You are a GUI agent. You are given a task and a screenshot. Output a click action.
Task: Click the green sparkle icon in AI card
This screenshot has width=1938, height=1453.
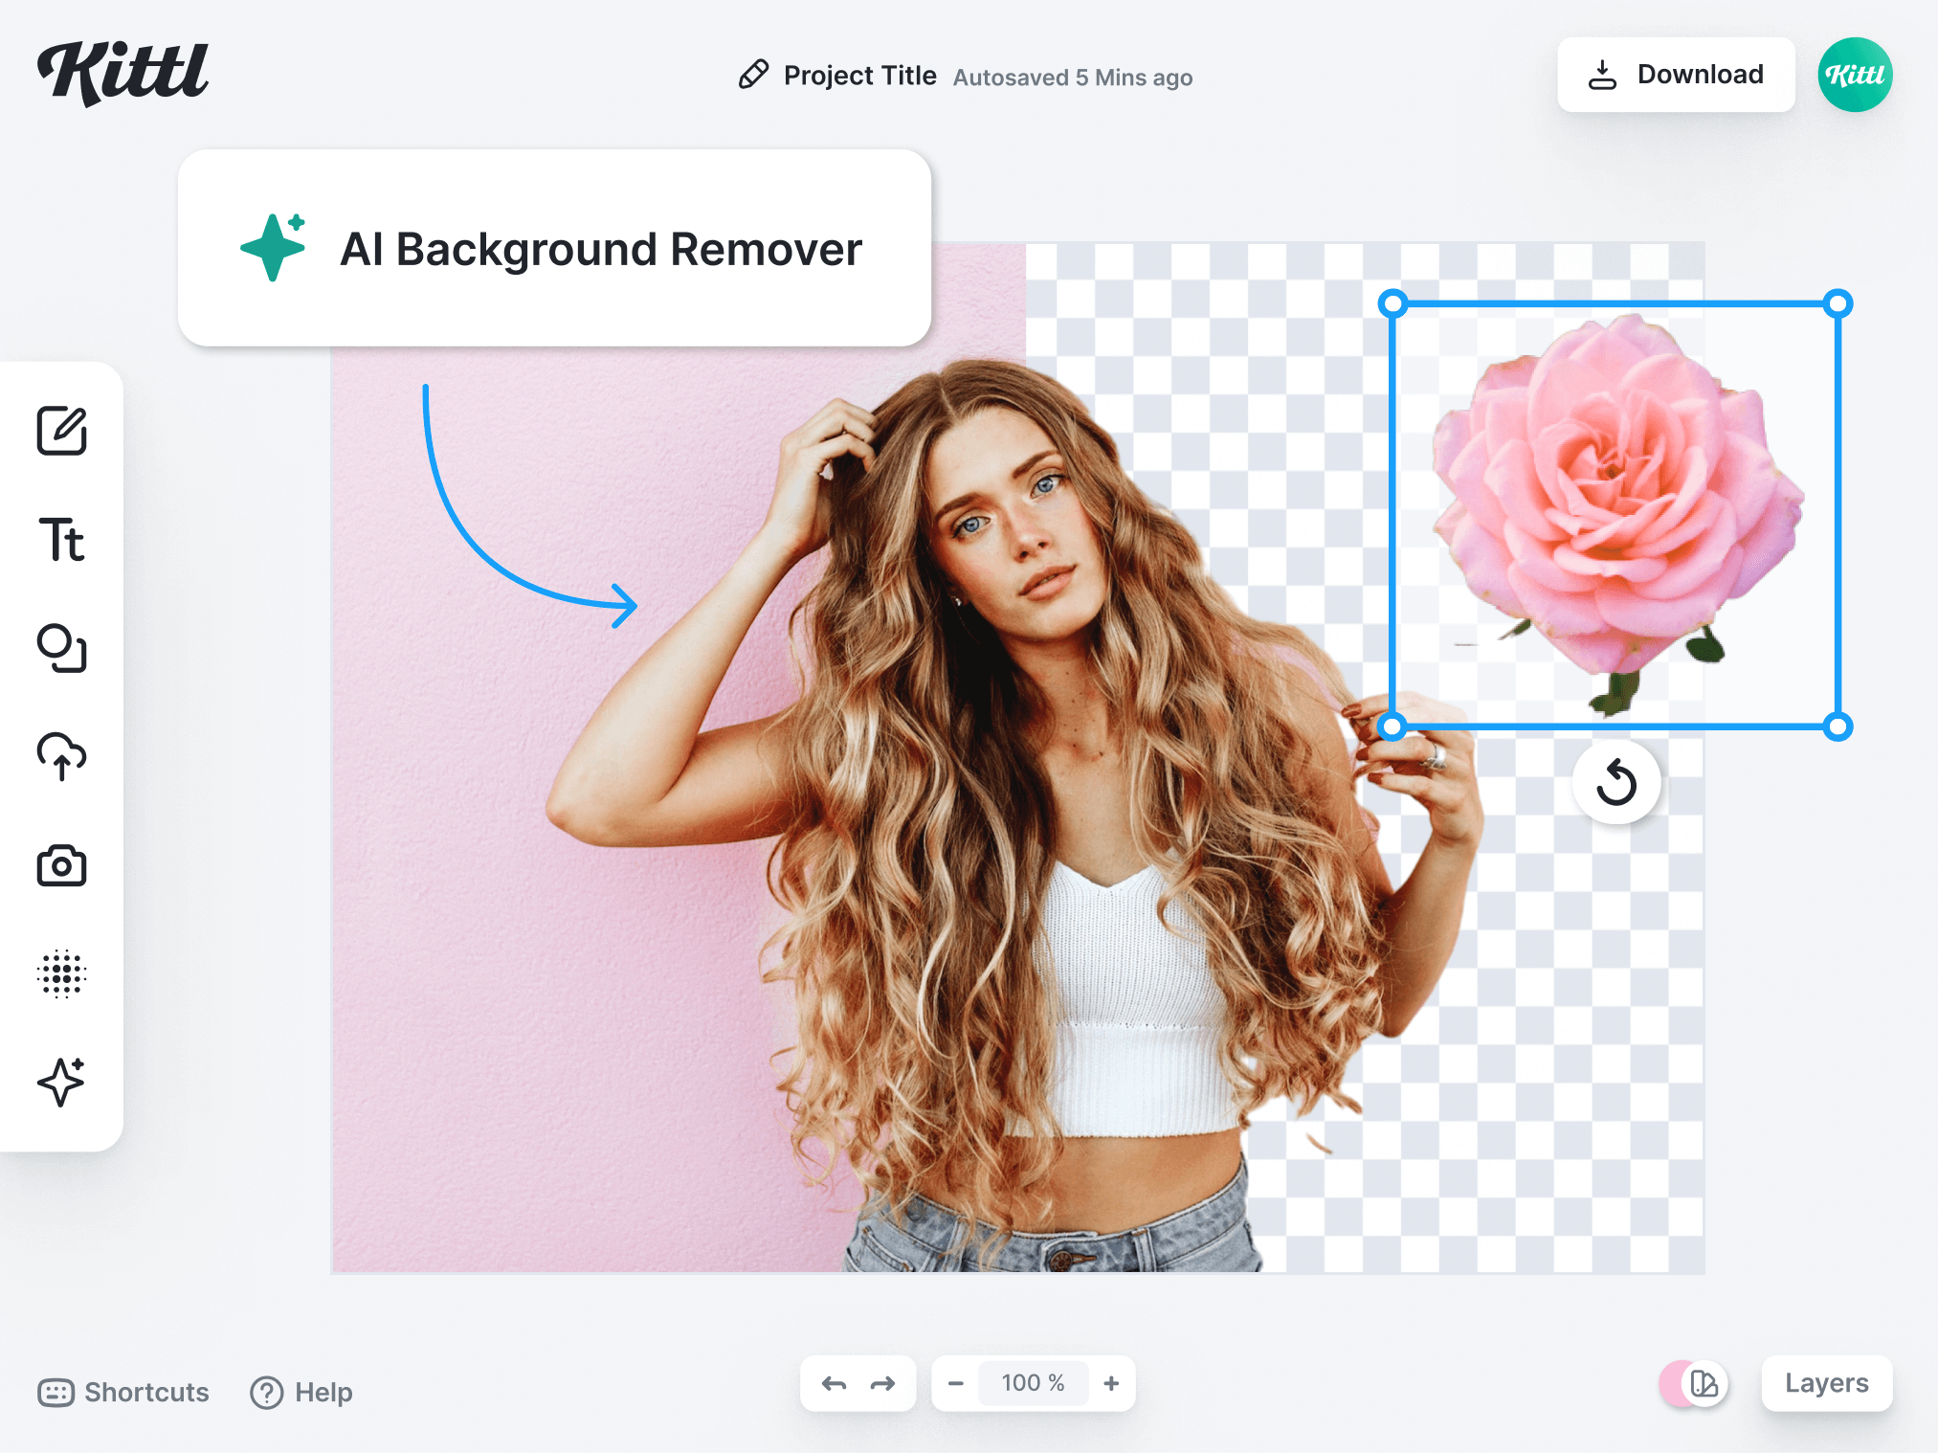(x=274, y=247)
